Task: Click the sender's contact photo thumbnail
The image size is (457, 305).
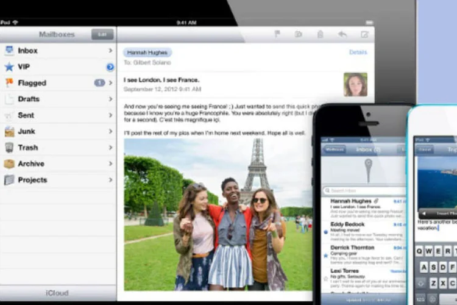Action: tap(355, 85)
